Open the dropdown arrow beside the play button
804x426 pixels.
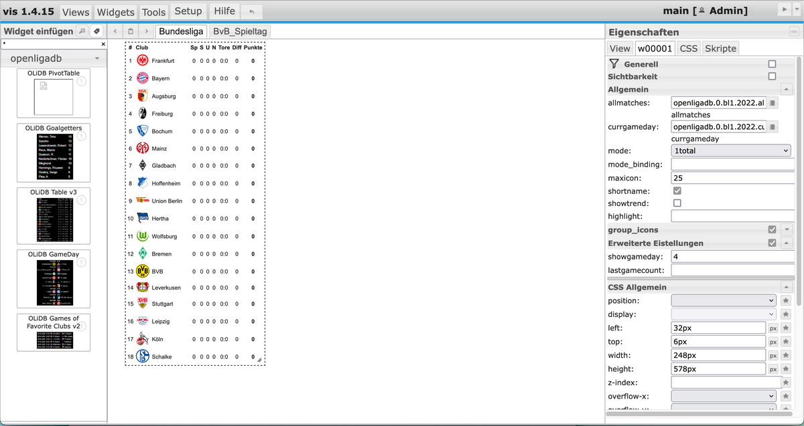tap(797, 10)
